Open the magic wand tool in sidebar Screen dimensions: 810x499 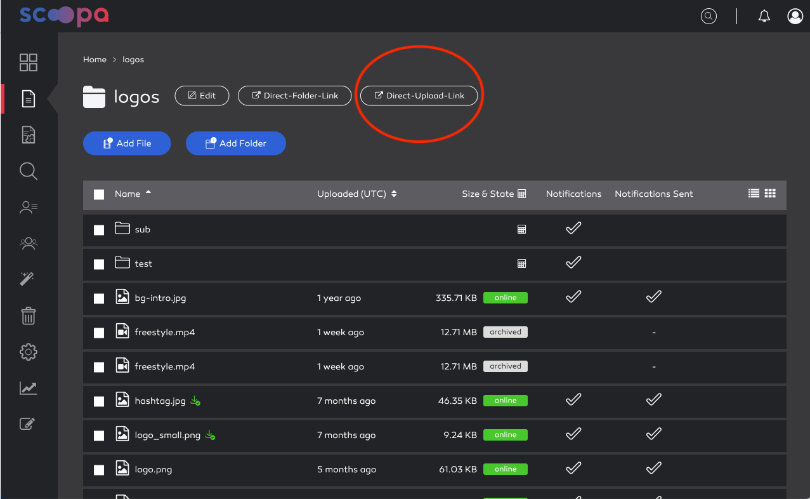[27, 279]
